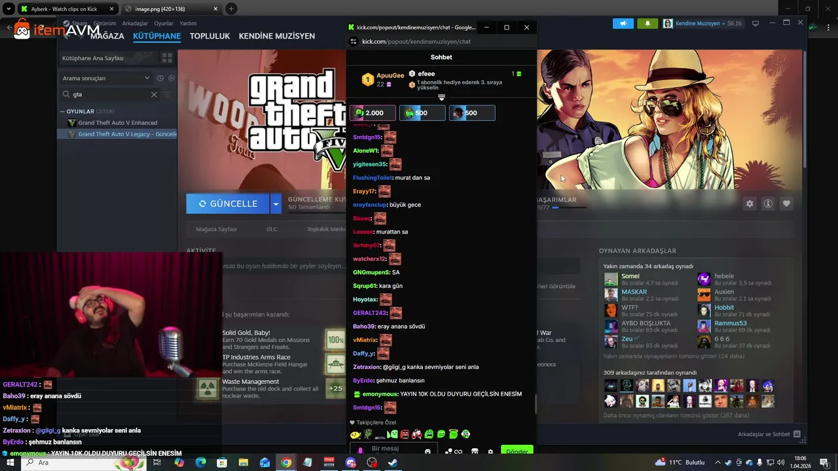Open the DLC link
The width and height of the screenshot is (838, 471).
pyautogui.click(x=272, y=229)
